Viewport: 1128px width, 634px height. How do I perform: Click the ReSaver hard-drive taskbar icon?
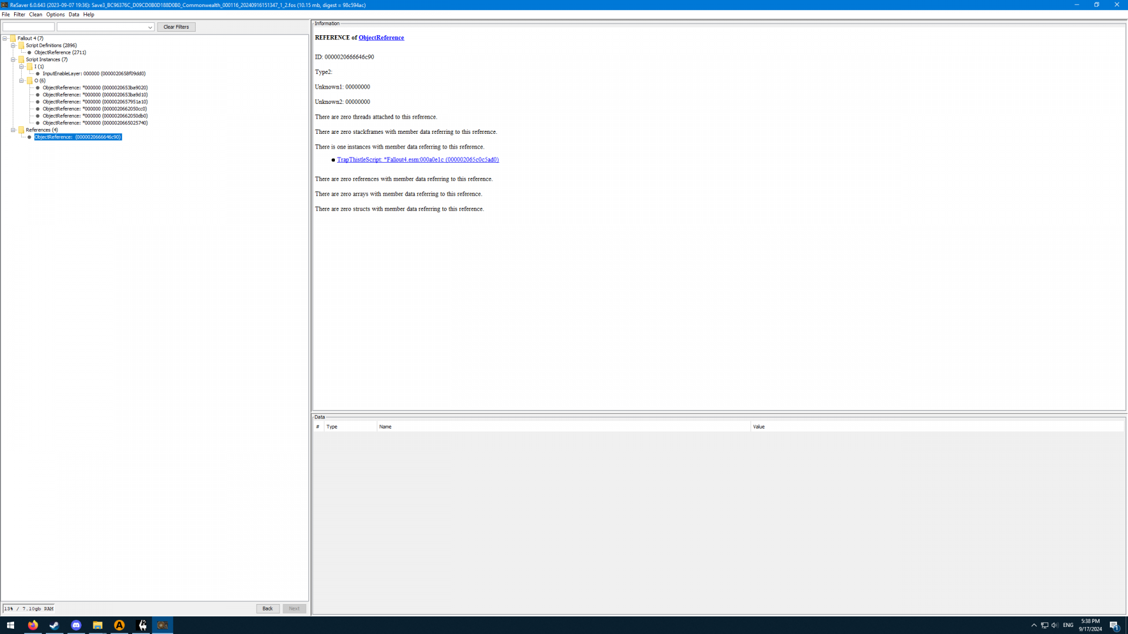(x=163, y=625)
